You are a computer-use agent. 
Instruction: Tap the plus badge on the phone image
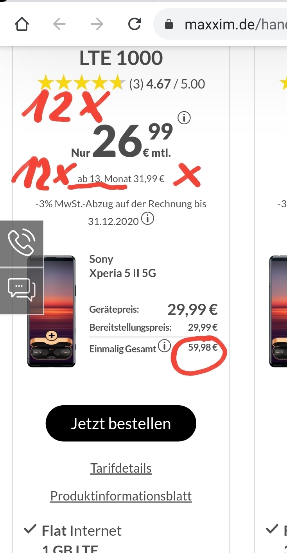tap(52, 335)
